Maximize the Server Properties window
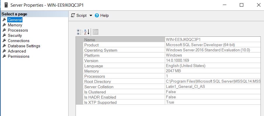This screenshot has width=264, height=116. tap(242, 5)
